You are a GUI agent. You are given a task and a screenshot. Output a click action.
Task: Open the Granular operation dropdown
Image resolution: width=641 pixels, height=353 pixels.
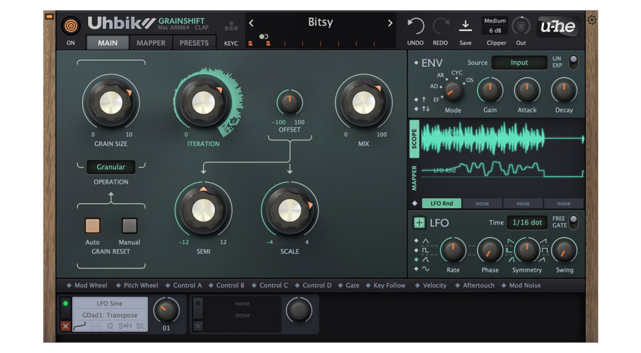click(x=111, y=167)
